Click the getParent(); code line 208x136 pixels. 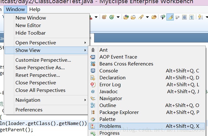(x=16, y=130)
